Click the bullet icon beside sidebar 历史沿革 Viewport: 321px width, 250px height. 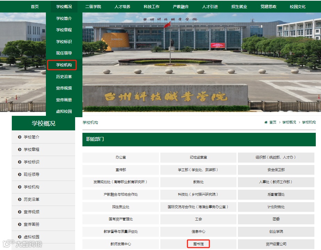(x=20, y=199)
